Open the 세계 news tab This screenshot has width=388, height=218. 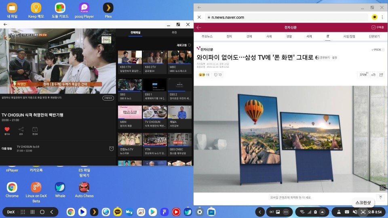point(309,36)
